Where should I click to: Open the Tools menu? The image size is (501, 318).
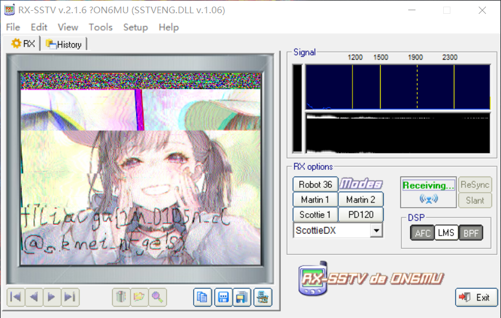click(101, 27)
